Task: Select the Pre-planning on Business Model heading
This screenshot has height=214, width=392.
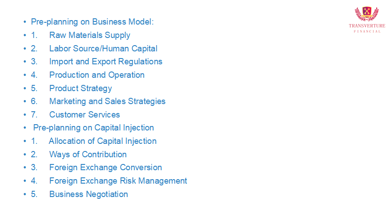Action: [x=92, y=22]
